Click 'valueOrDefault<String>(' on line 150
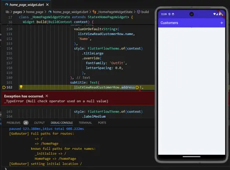The width and height of the screenshot is (230, 170). 96,29
